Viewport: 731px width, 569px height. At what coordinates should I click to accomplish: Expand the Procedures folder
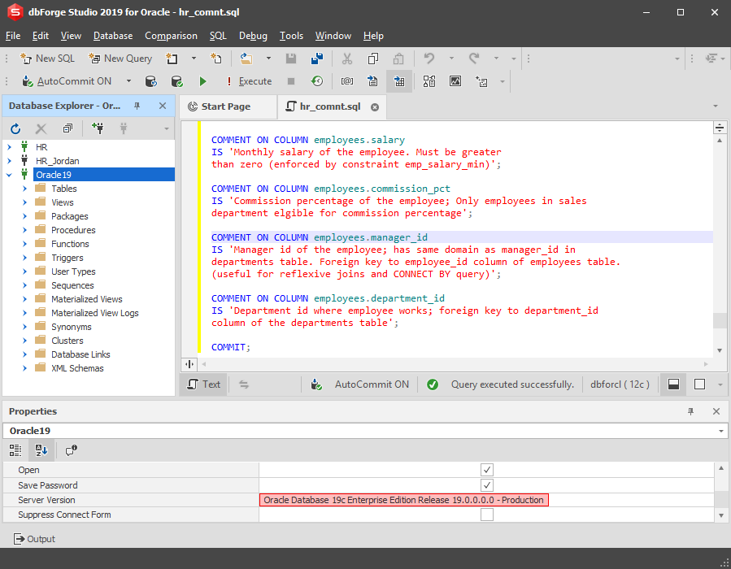click(24, 230)
